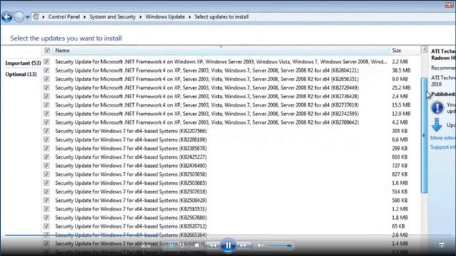Click the media player rewind/previous button
The height and width of the screenshot is (256, 456).
coord(213,245)
